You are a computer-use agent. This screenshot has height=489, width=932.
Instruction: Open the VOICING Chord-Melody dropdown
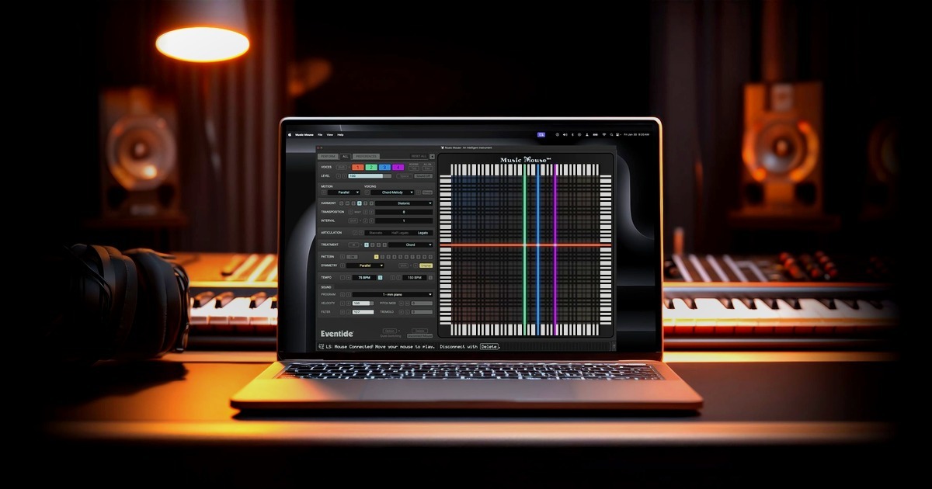392,192
